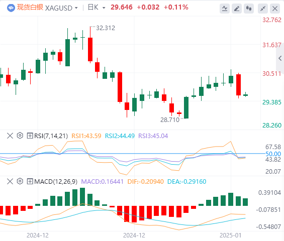This screenshot has width=284, height=241.
Task: Expand the MACD panel plus box
Action: 30,181
